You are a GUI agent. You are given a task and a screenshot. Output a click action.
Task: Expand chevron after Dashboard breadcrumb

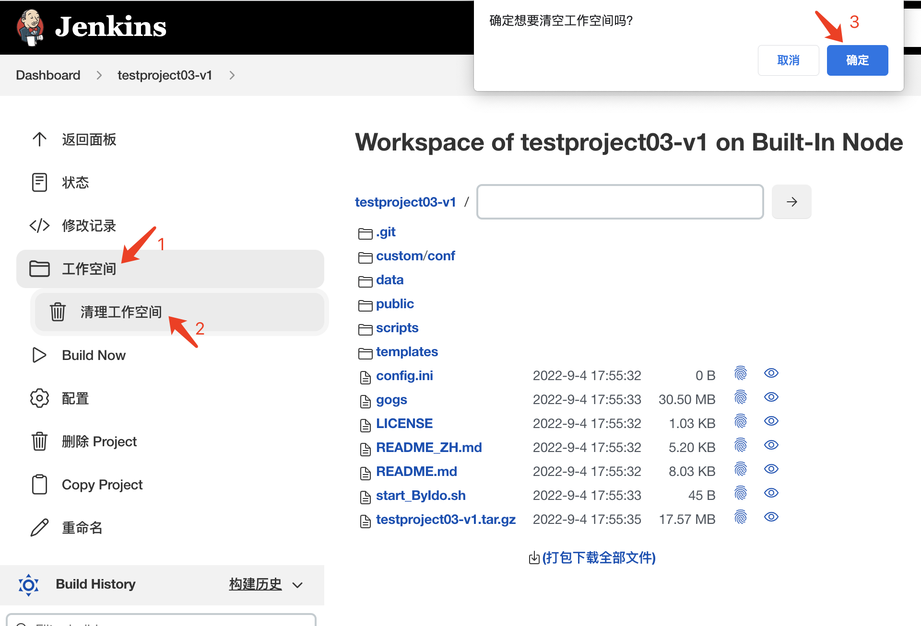tap(99, 75)
